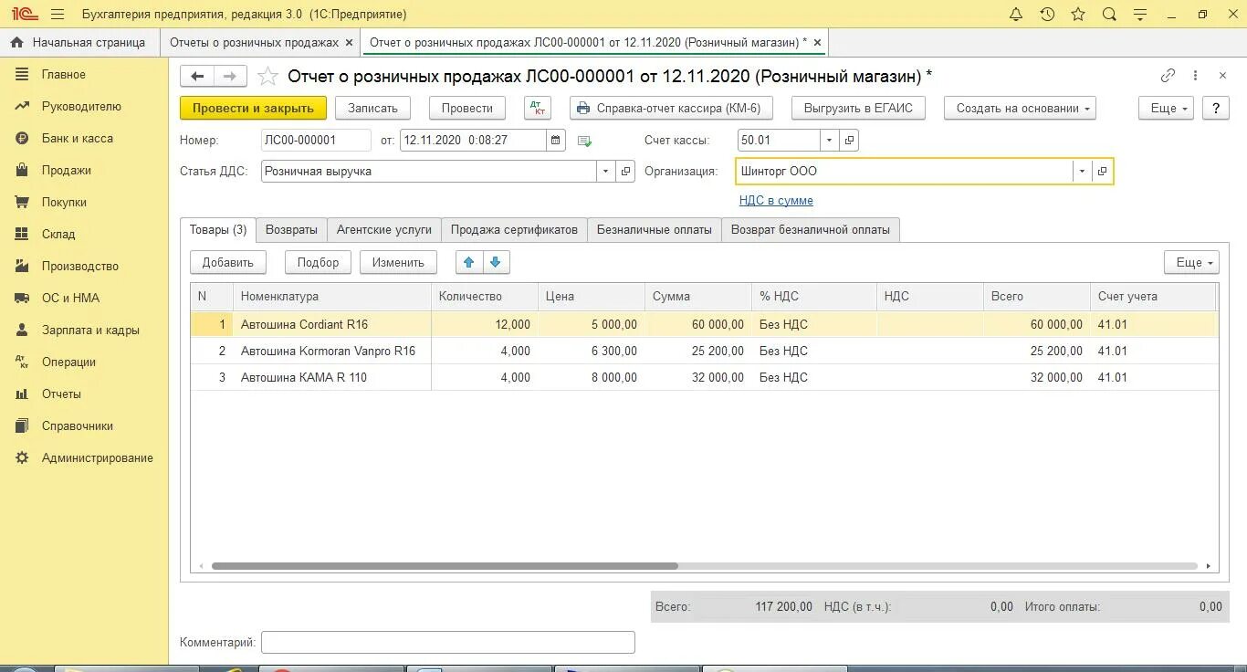Screen dimensions: 1247x672
Task: Close the current document tab
Action: click(x=817, y=42)
